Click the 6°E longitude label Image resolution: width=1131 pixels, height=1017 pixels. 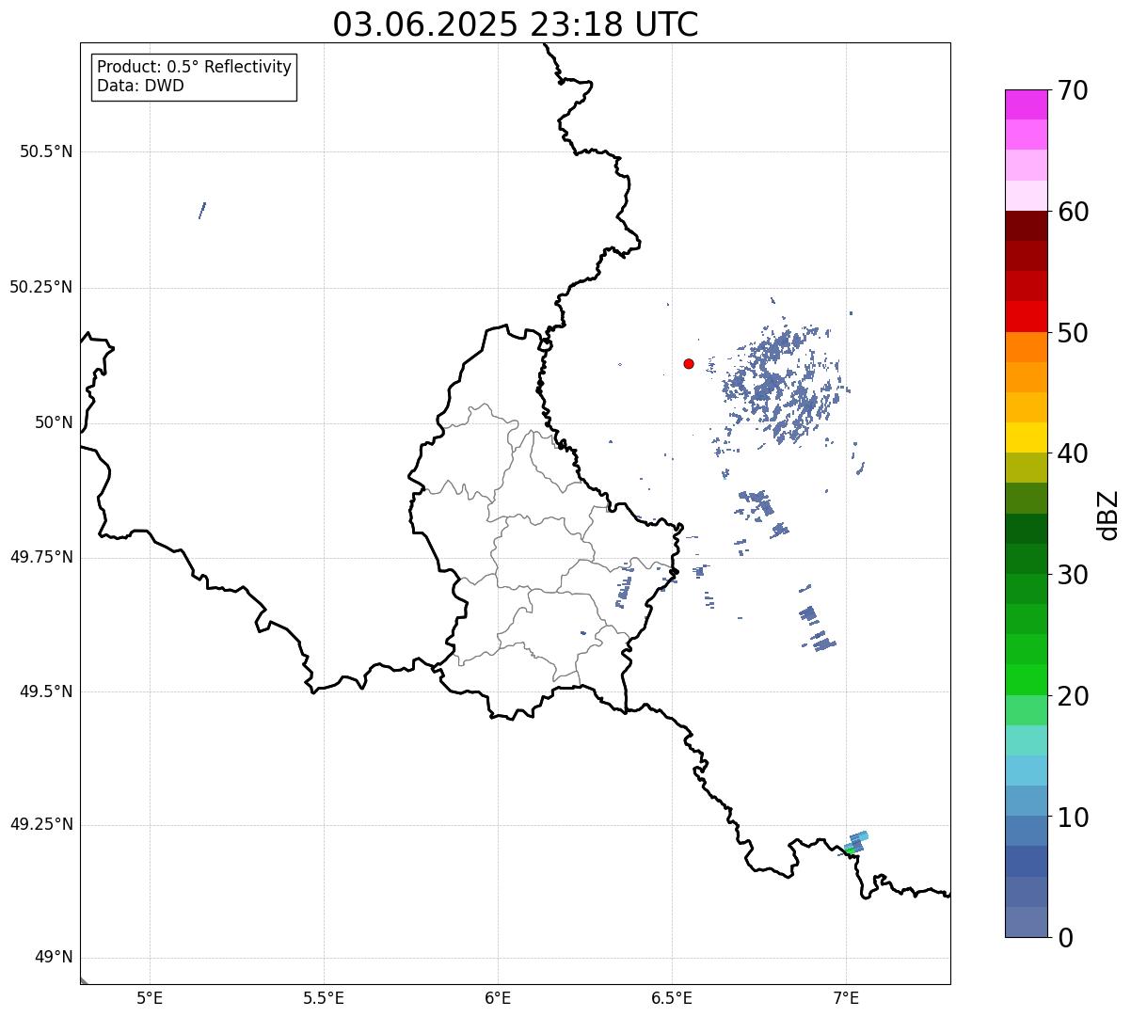[498, 998]
